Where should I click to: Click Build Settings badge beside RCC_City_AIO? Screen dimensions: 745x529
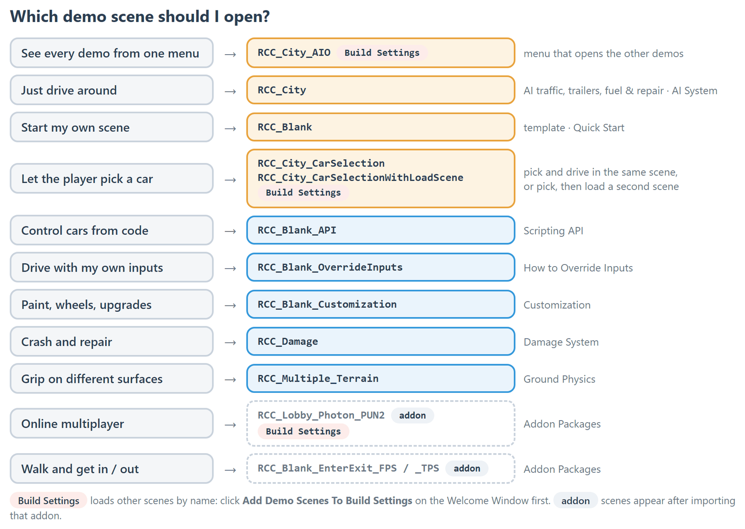click(382, 53)
